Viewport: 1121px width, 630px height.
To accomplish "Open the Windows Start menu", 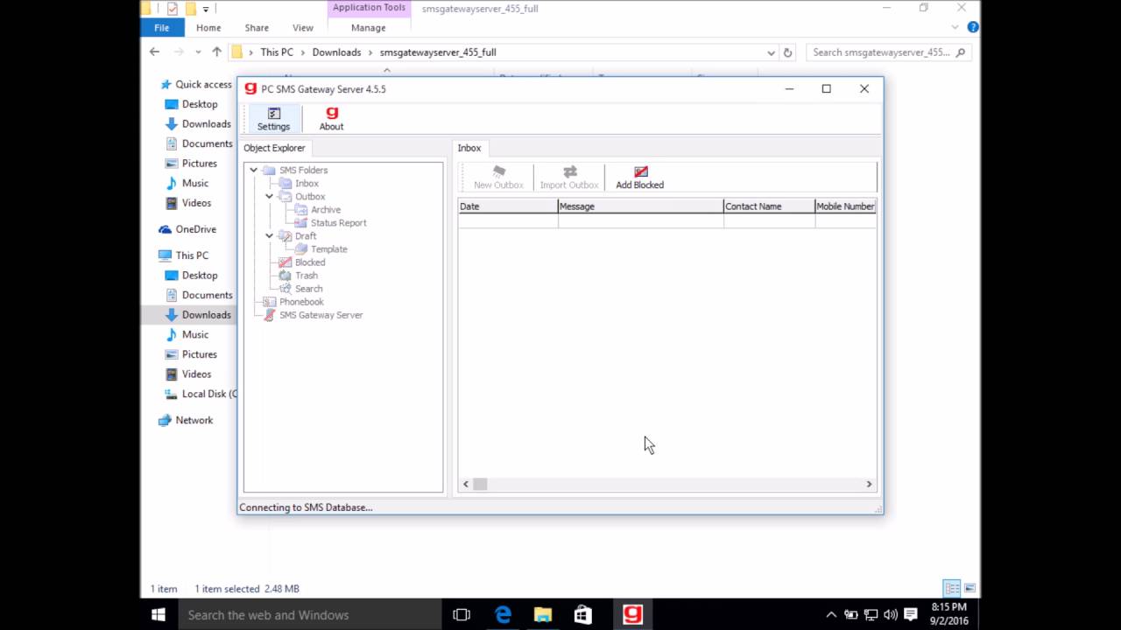I will click(x=159, y=615).
